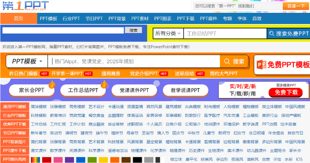This screenshot has width=310, height=163.
Task: Focus the 工作总结PPT search input field
Action: pyautogui.click(x=225, y=34)
